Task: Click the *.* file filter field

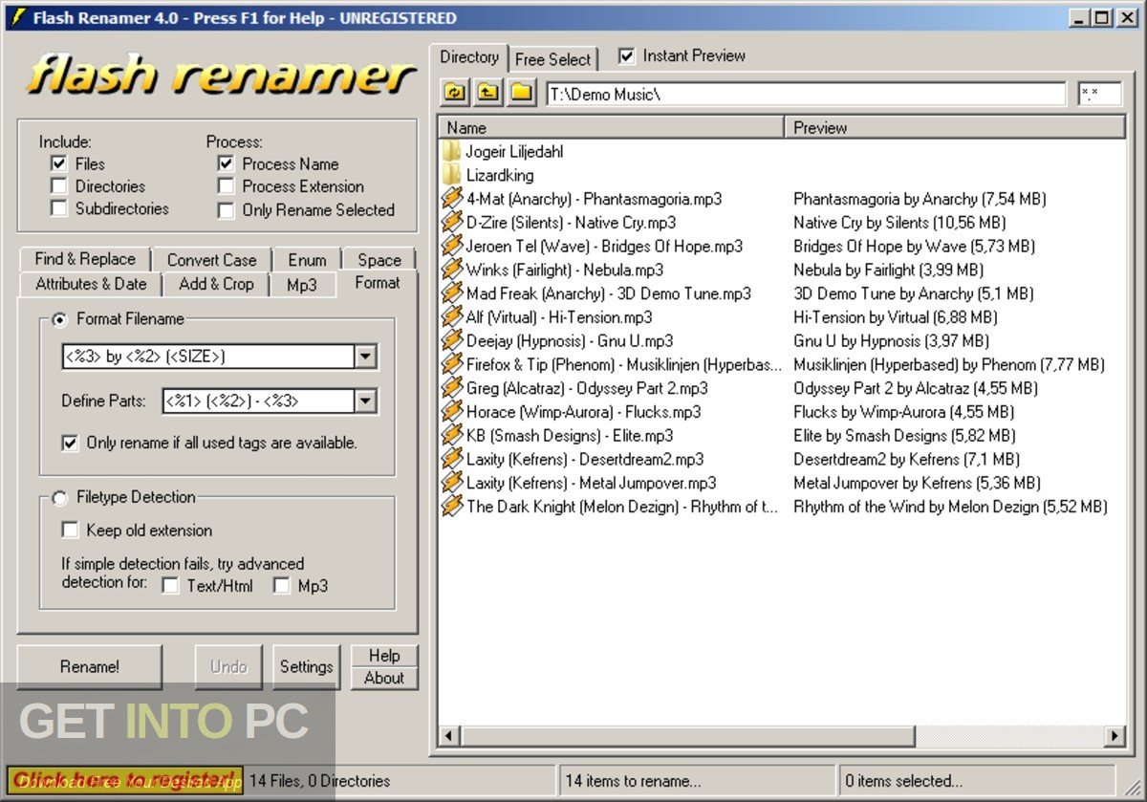Action: click(x=1101, y=94)
